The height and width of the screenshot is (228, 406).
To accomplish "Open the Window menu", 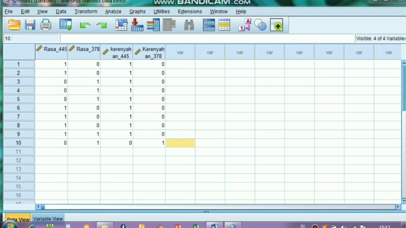I will tap(219, 11).
